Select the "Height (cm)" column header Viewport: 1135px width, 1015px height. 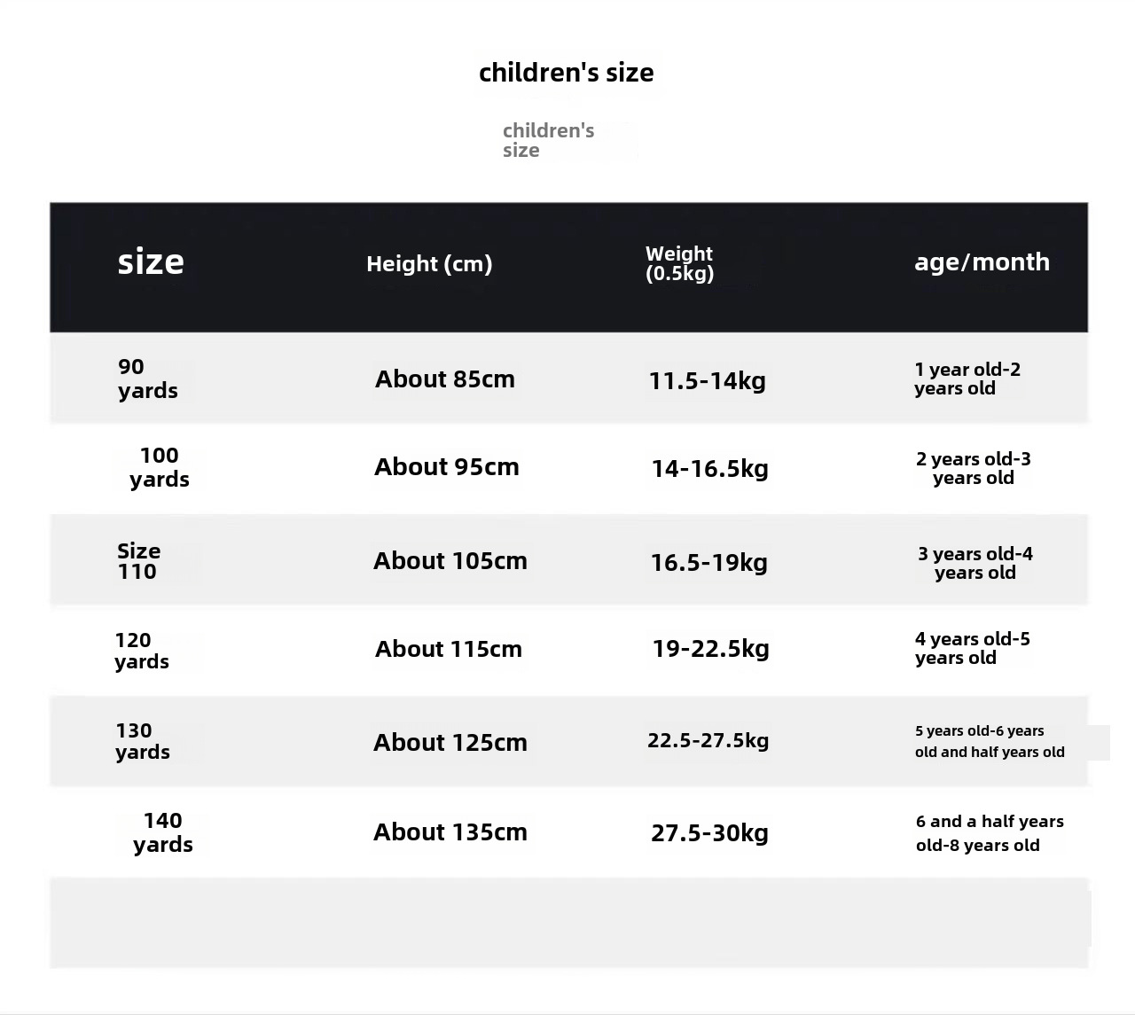click(429, 263)
